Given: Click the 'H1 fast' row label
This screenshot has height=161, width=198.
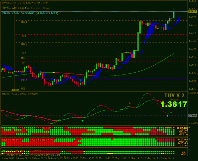Looking at the screenshot, I should 184,145.
